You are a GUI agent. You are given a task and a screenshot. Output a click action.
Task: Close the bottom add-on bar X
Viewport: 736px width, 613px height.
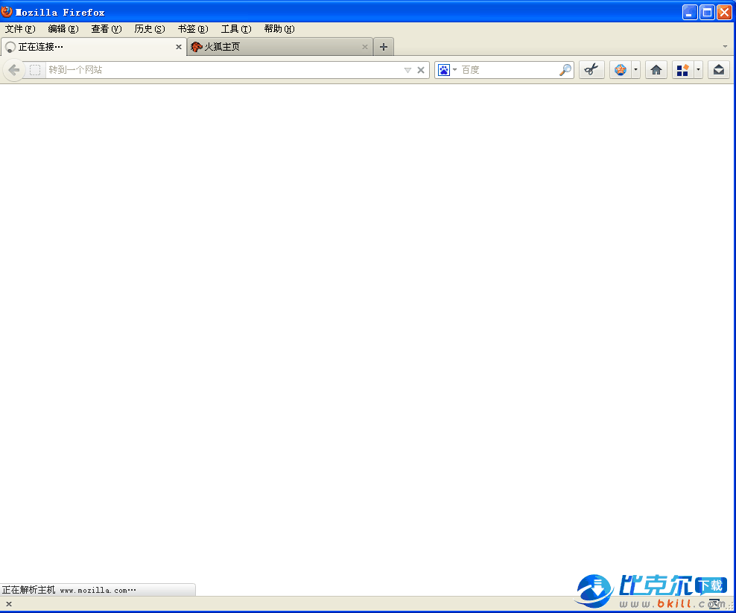[x=9, y=604]
